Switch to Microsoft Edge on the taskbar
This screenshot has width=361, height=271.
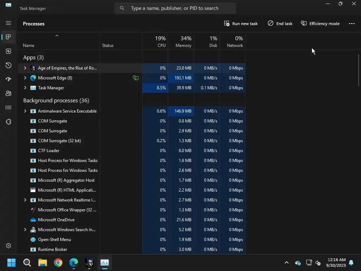point(74,263)
